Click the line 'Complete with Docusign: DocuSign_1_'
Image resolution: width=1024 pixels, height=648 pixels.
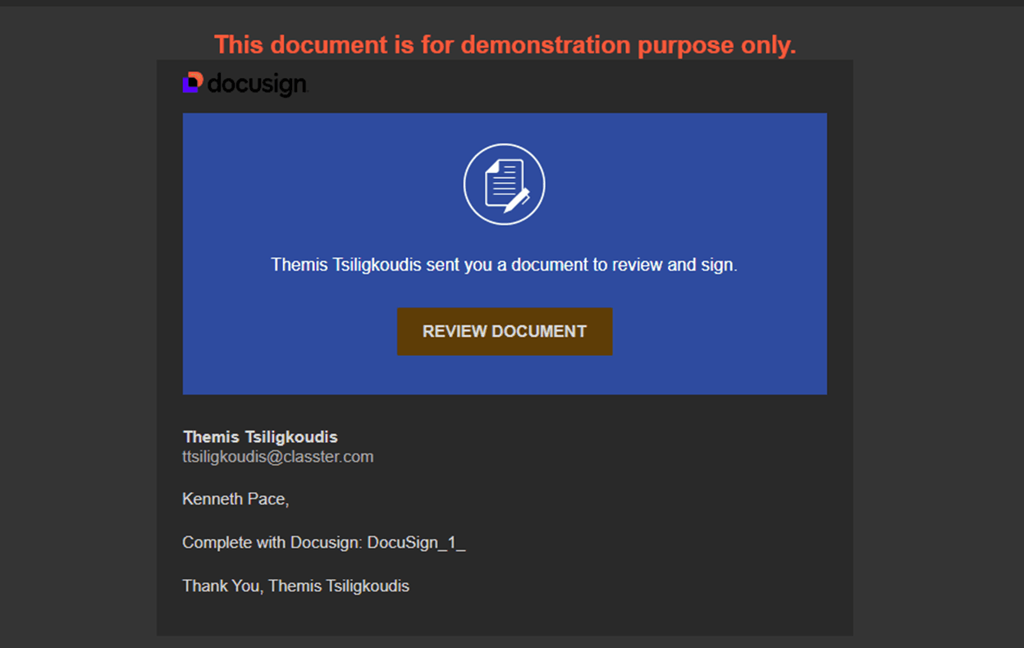[324, 543]
